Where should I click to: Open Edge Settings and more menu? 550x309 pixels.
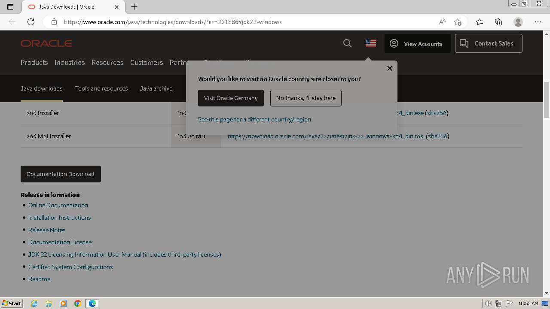tap(538, 22)
